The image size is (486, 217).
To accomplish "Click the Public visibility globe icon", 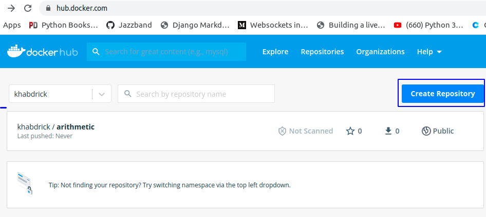I will pos(426,131).
